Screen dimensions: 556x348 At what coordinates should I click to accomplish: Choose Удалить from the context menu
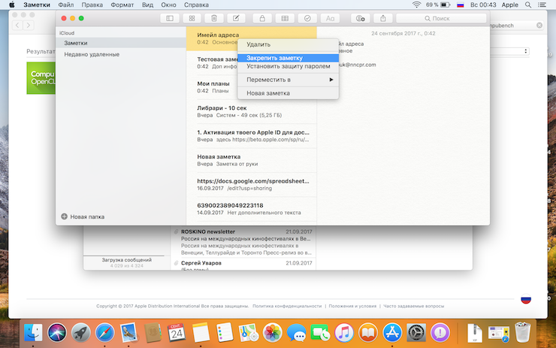pos(289,44)
